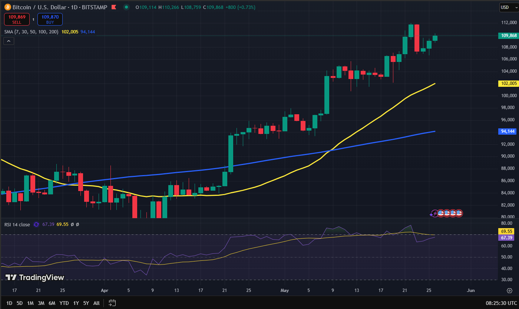Click the +800 (+0.73%) change value
The image size is (519, 309).
[241, 7]
